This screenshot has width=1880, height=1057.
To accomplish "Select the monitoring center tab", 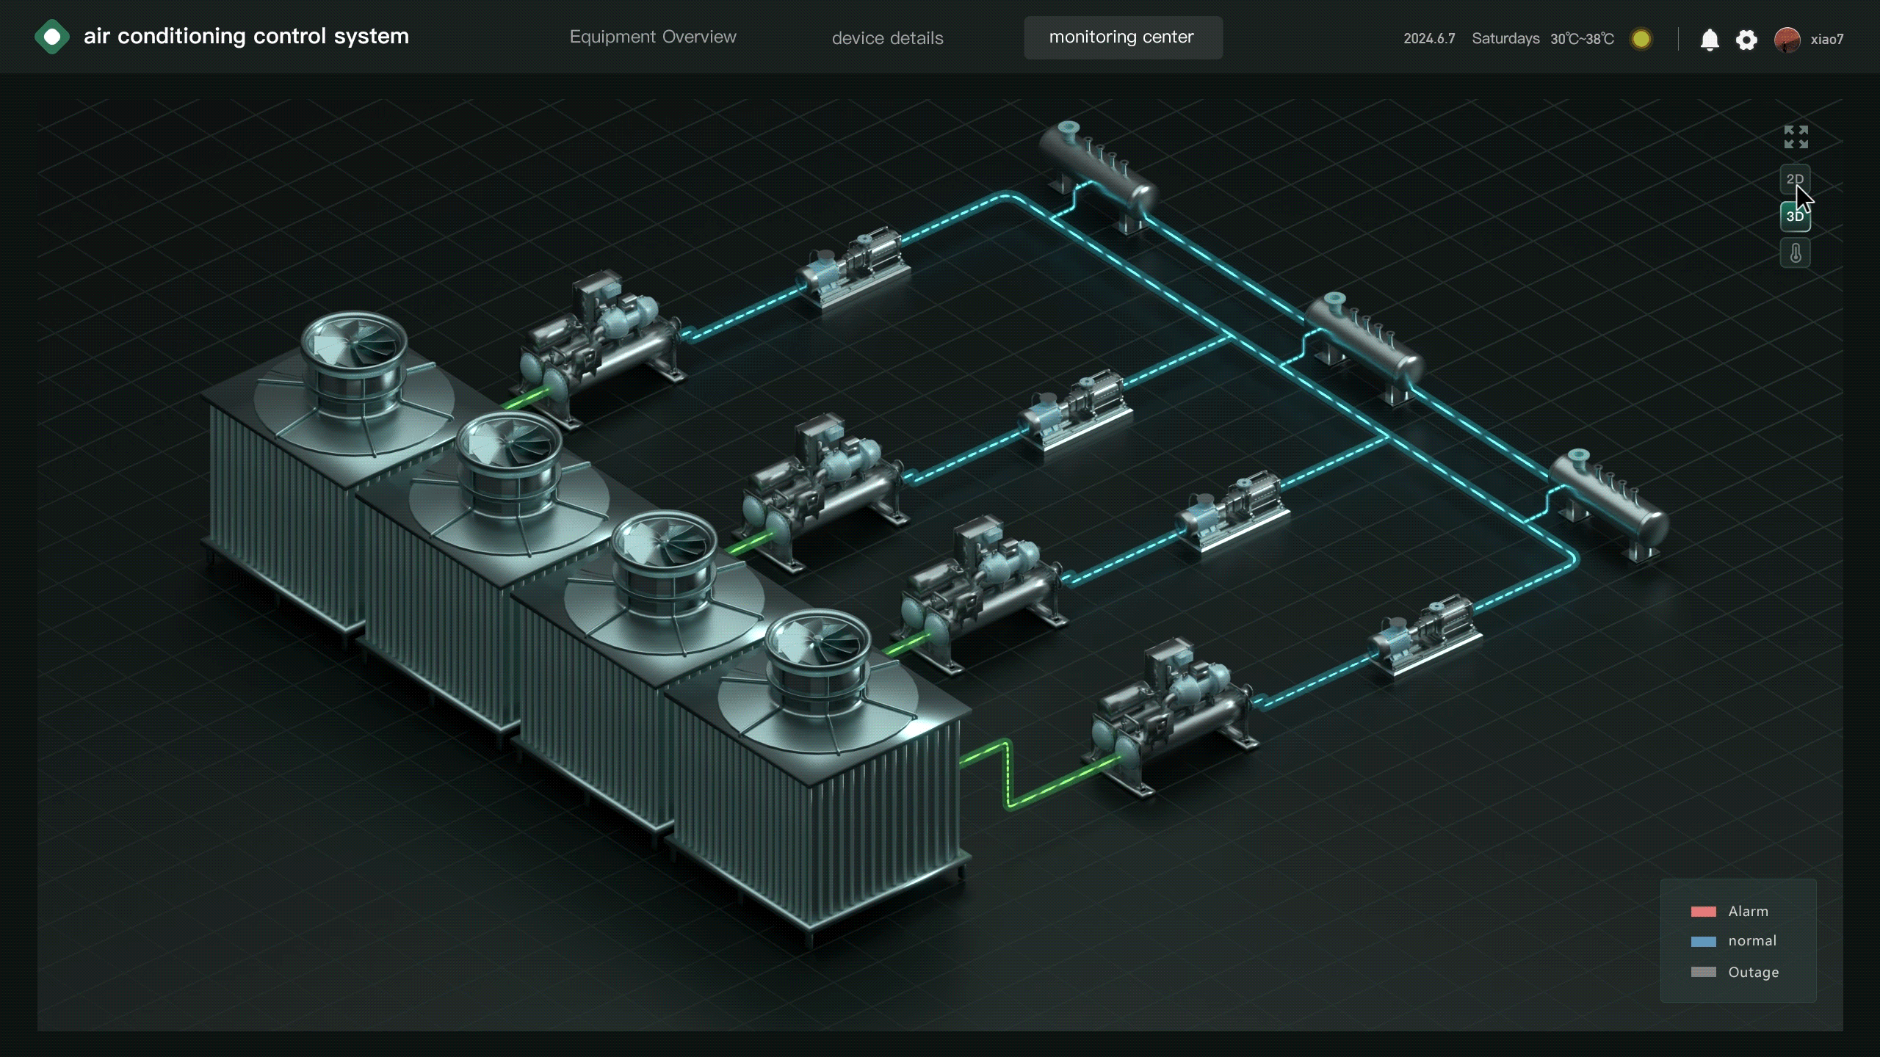I will [1123, 37].
